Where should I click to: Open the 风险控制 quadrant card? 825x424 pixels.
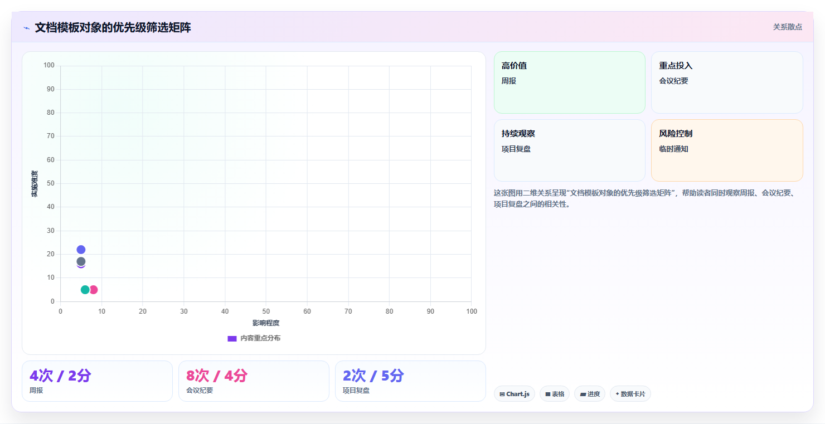(x=727, y=150)
